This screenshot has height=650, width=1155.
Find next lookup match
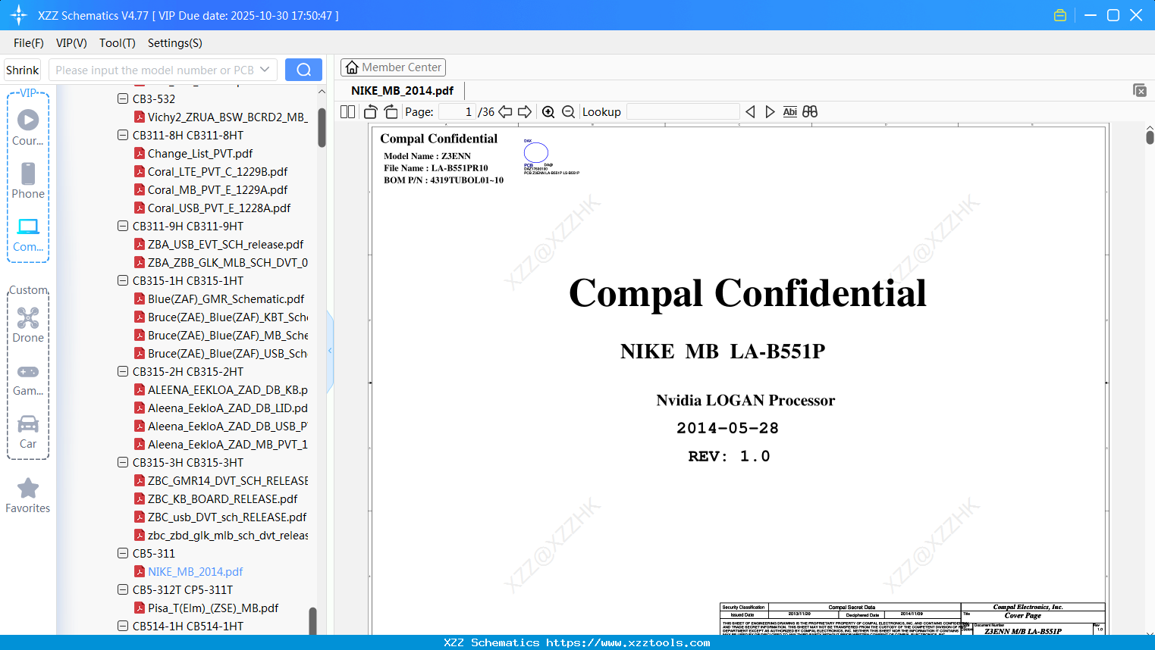pos(770,112)
